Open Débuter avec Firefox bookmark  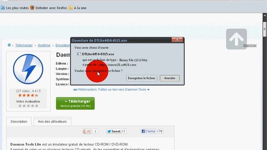coord(49,8)
